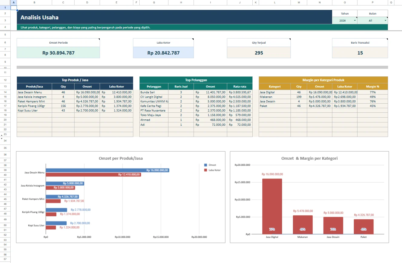
Task: Select the Ahmad customer cell
Action: click(154, 120)
